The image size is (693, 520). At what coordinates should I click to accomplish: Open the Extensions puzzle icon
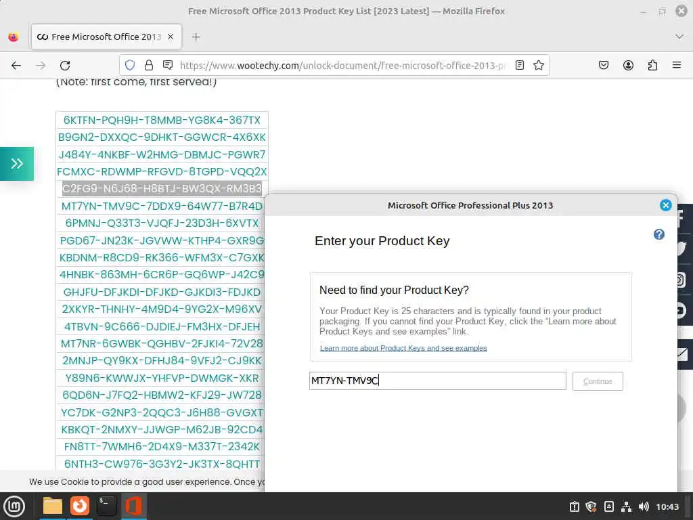[652, 66]
